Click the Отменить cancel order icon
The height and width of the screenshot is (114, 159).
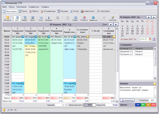[84, 19]
